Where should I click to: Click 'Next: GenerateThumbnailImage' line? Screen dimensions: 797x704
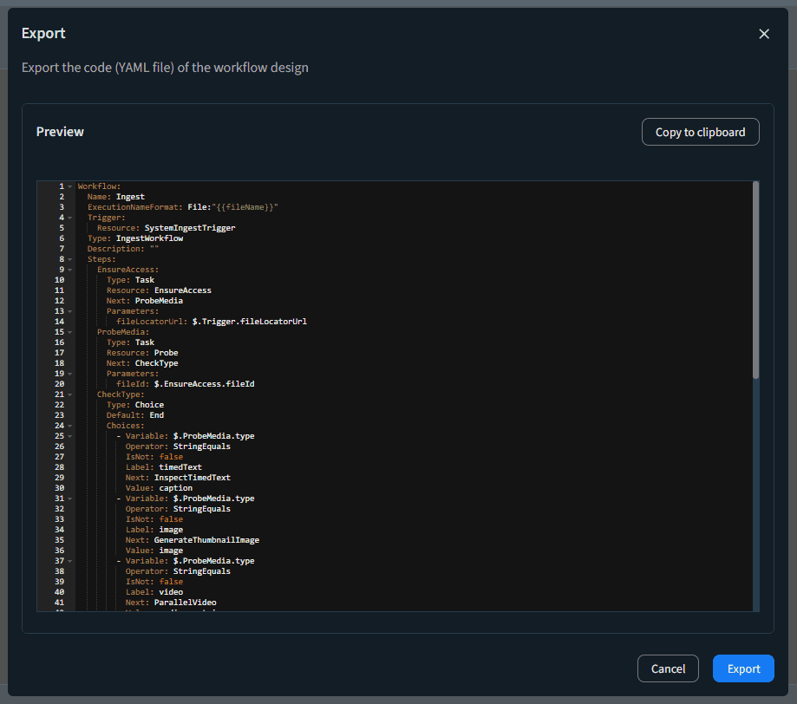coord(193,540)
